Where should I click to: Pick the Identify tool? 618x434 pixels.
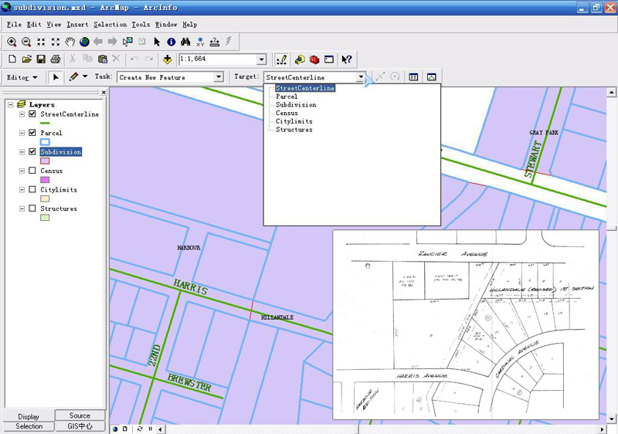[171, 42]
